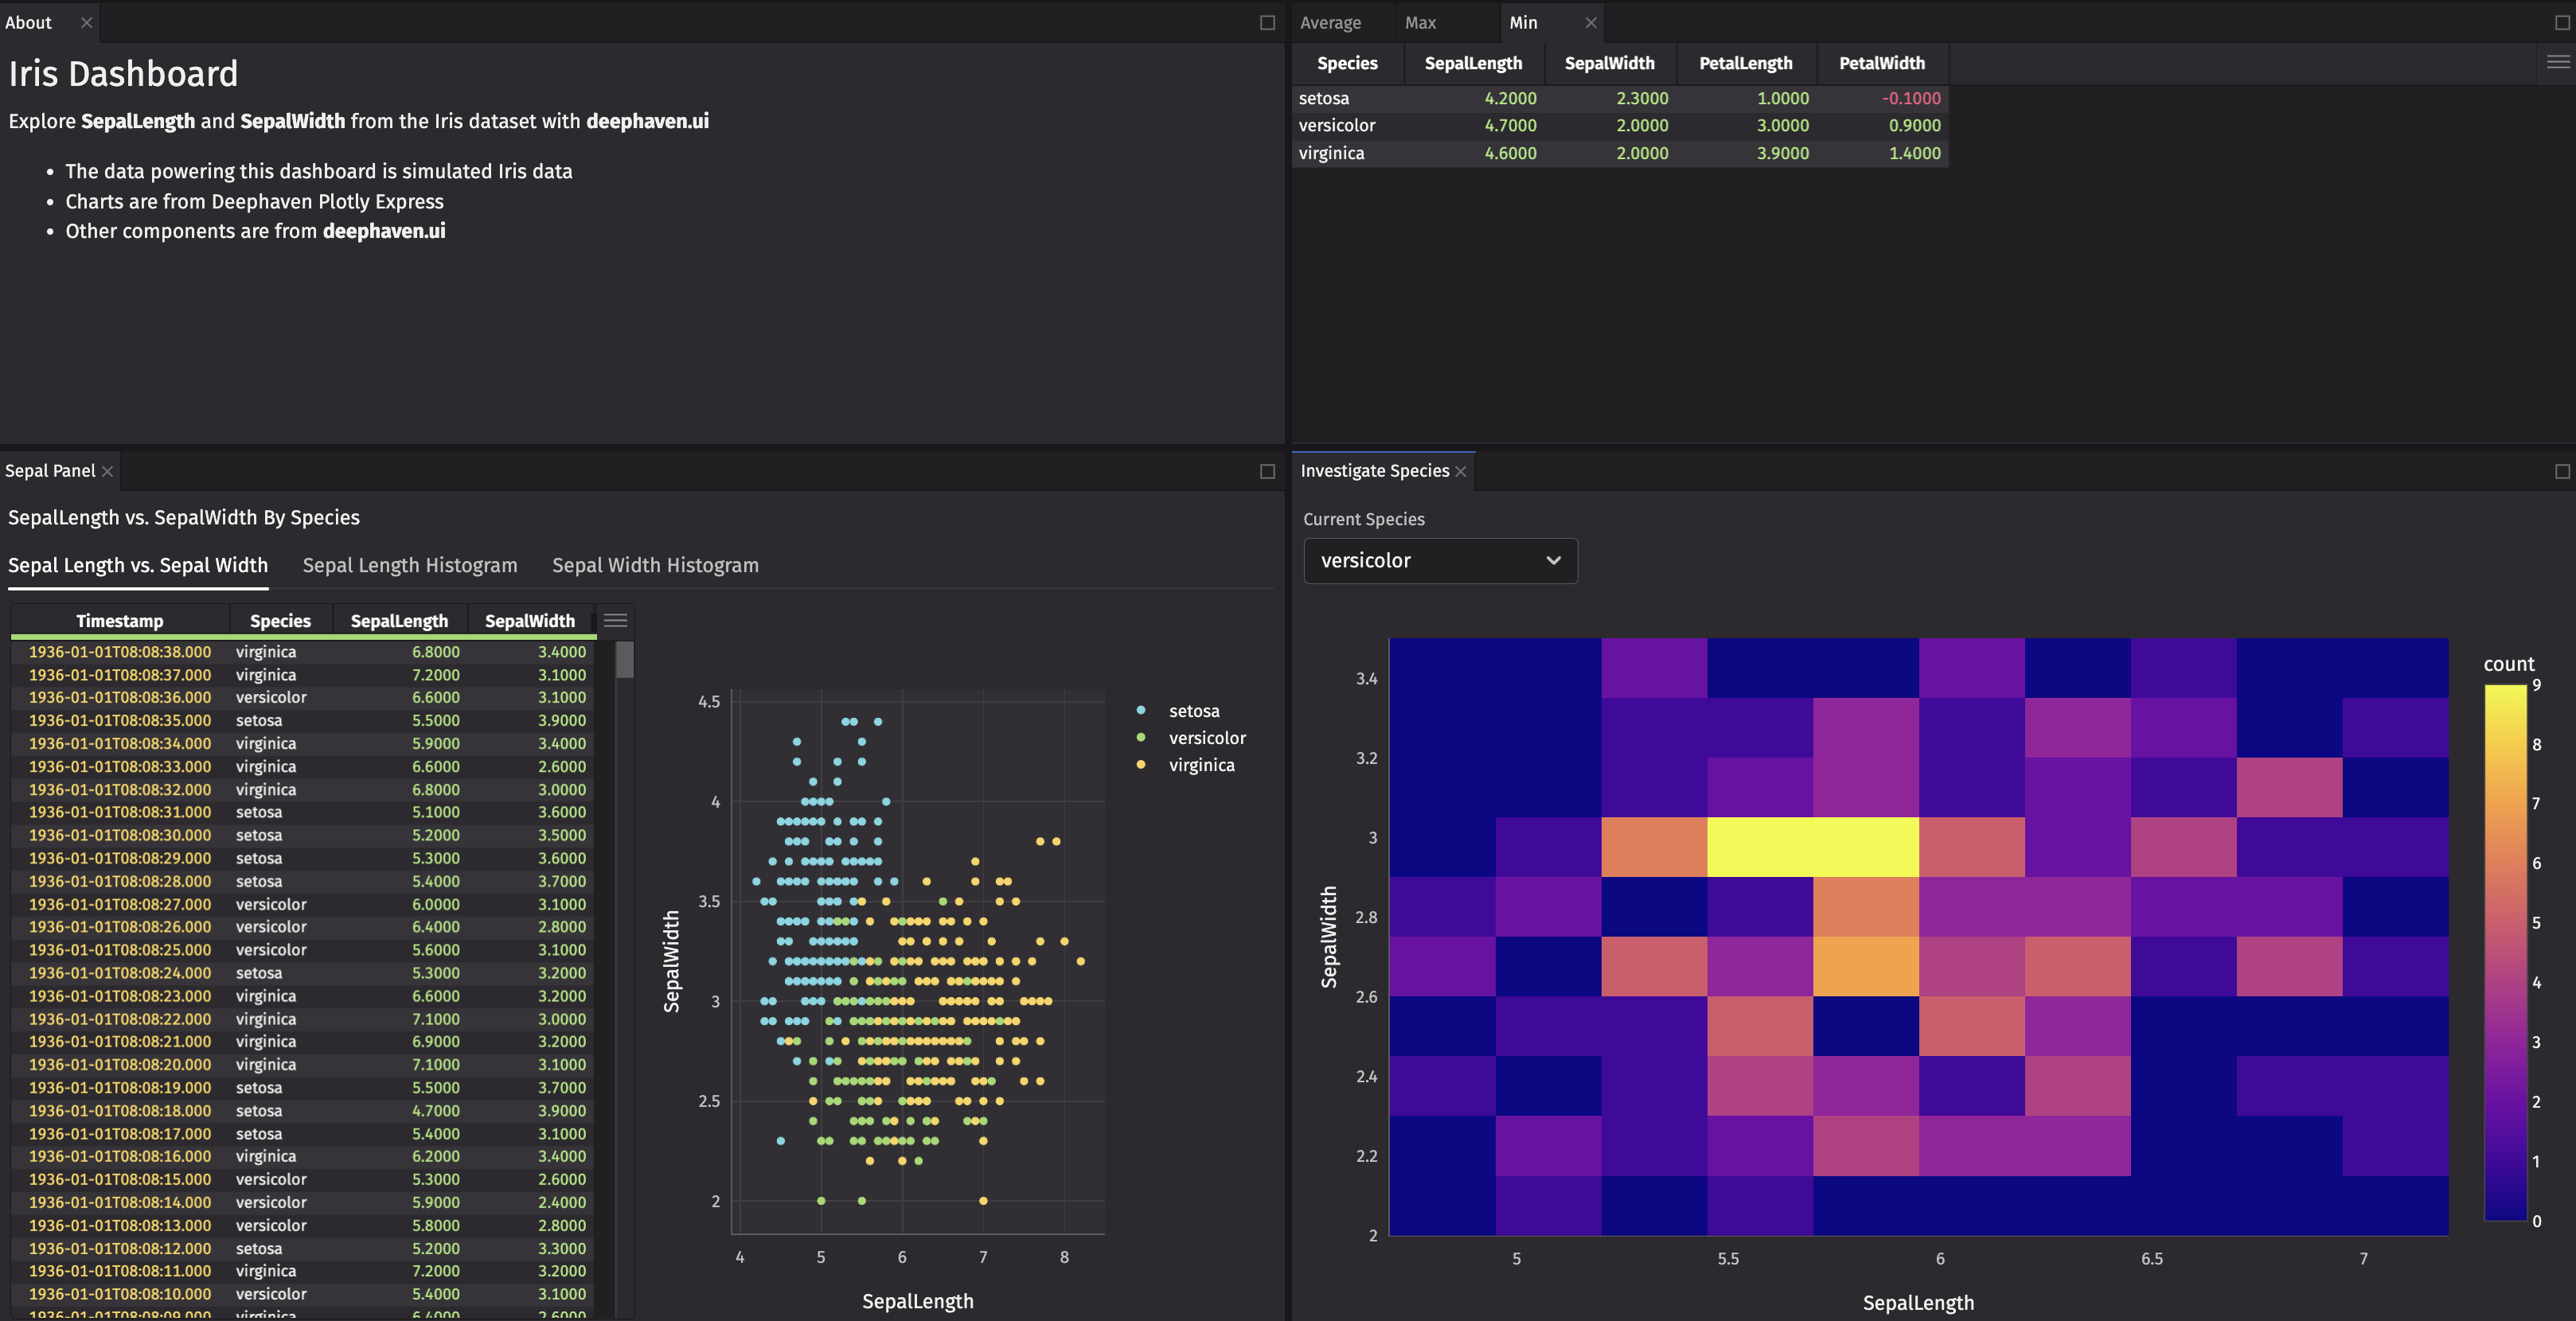Maximize the About panel

(x=1267, y=22)
